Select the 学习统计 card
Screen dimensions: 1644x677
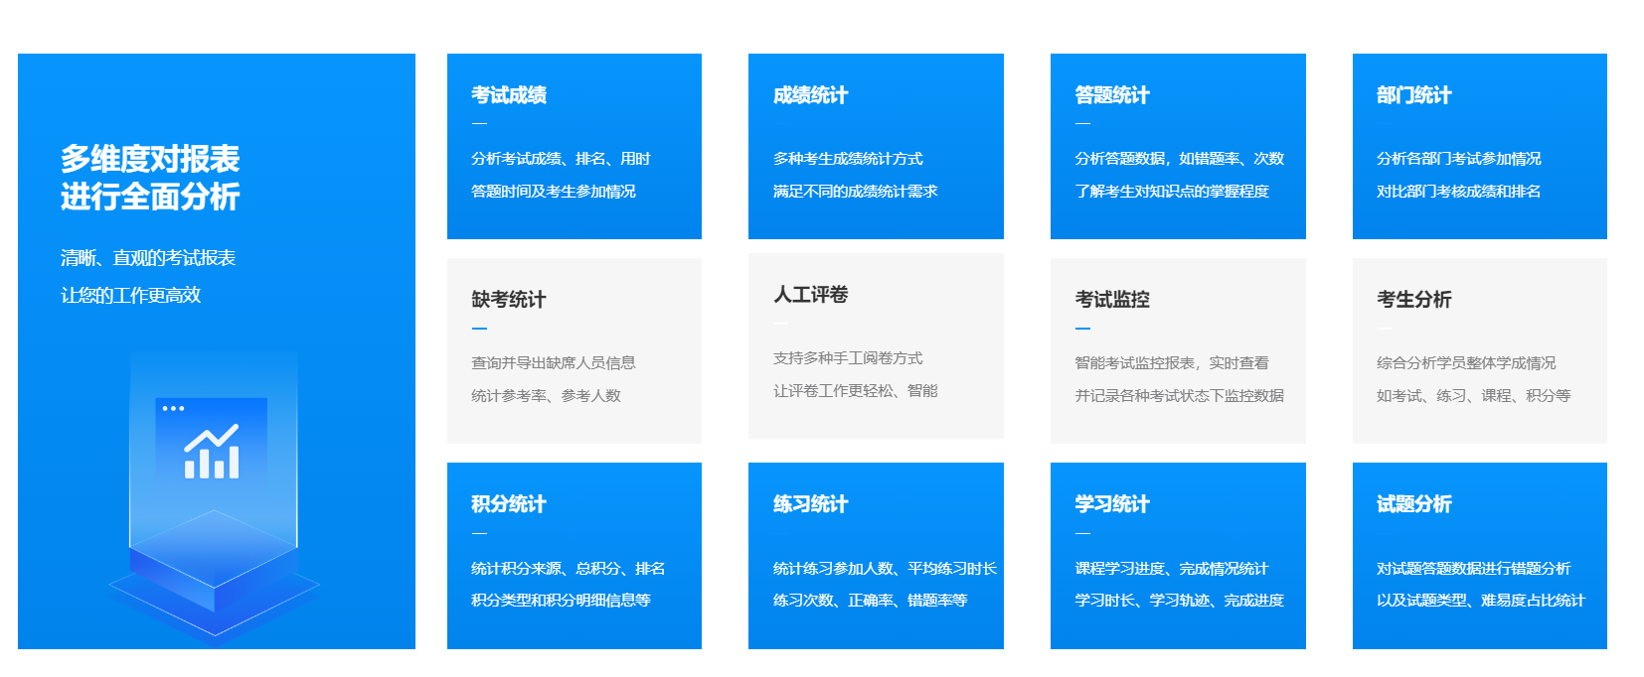coord(1177,555)
